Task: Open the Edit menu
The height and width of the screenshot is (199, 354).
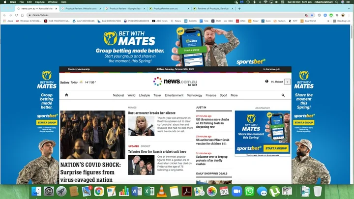Action: point(29,2)
